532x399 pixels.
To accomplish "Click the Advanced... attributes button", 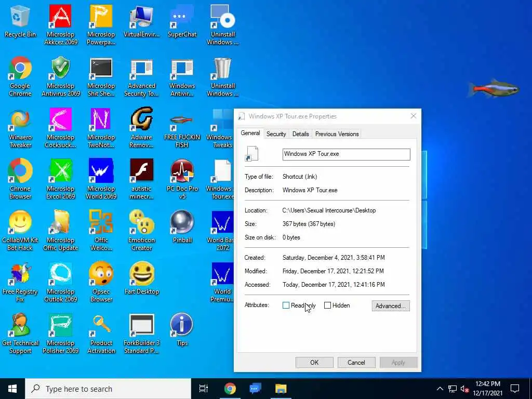I will 391,306.
